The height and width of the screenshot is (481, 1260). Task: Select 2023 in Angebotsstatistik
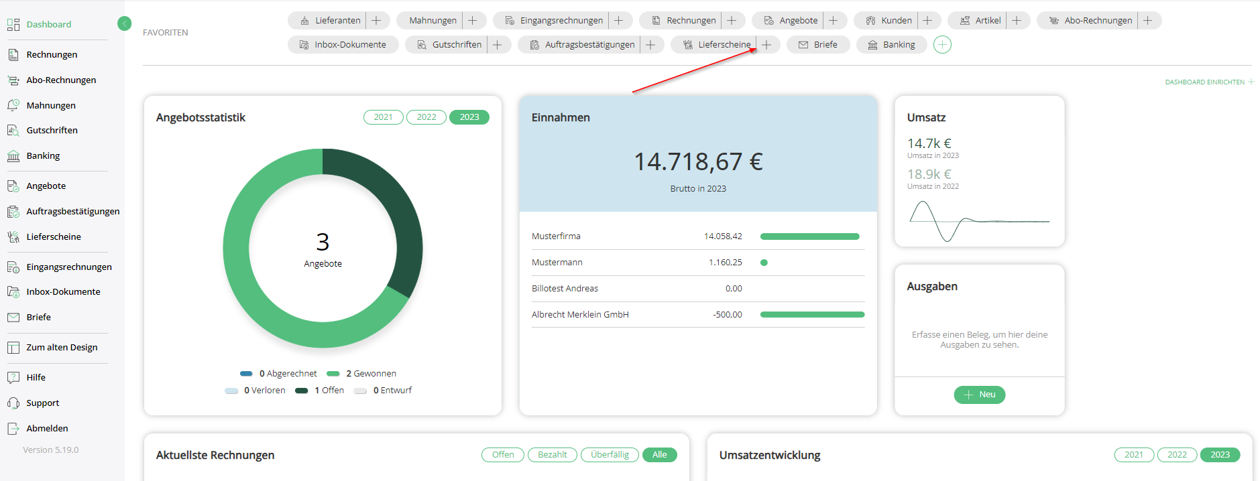point(469,117)
